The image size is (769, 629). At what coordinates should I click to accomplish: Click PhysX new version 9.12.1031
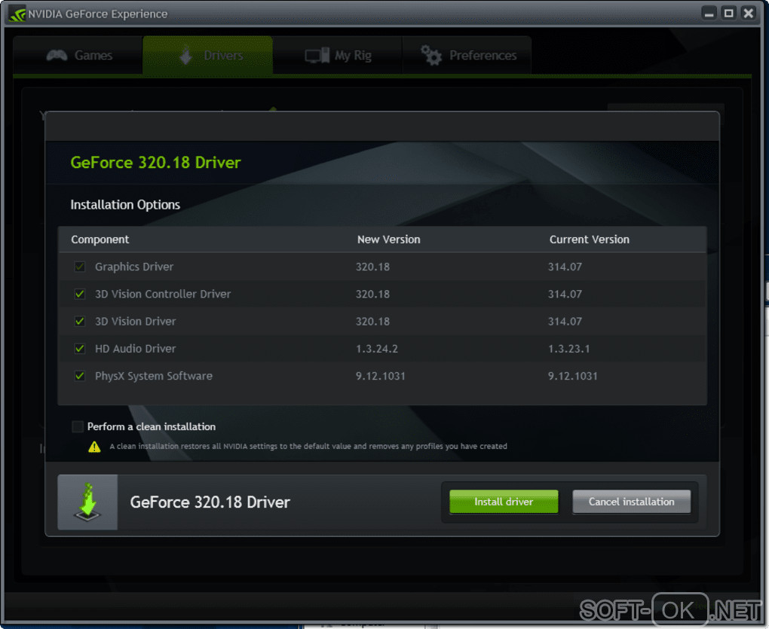[x=381, y=376]
